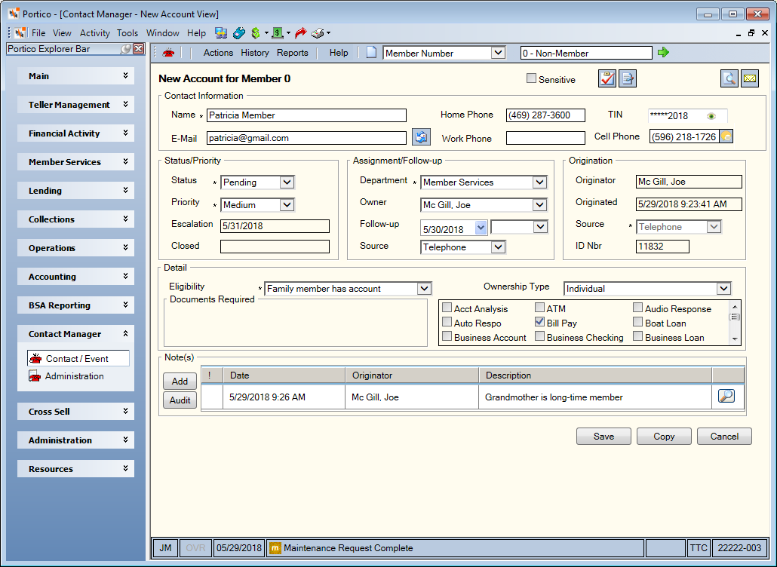Open the File menu
Viewport: 777px width, 567px height.
click(38, 33)
